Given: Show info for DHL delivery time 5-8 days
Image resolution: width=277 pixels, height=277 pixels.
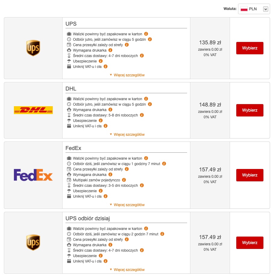Looking at the screenshot, I should click(142, 115).
